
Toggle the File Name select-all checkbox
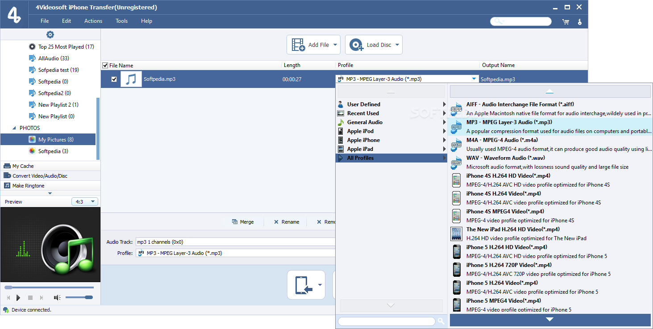click(x=105, y=65)
